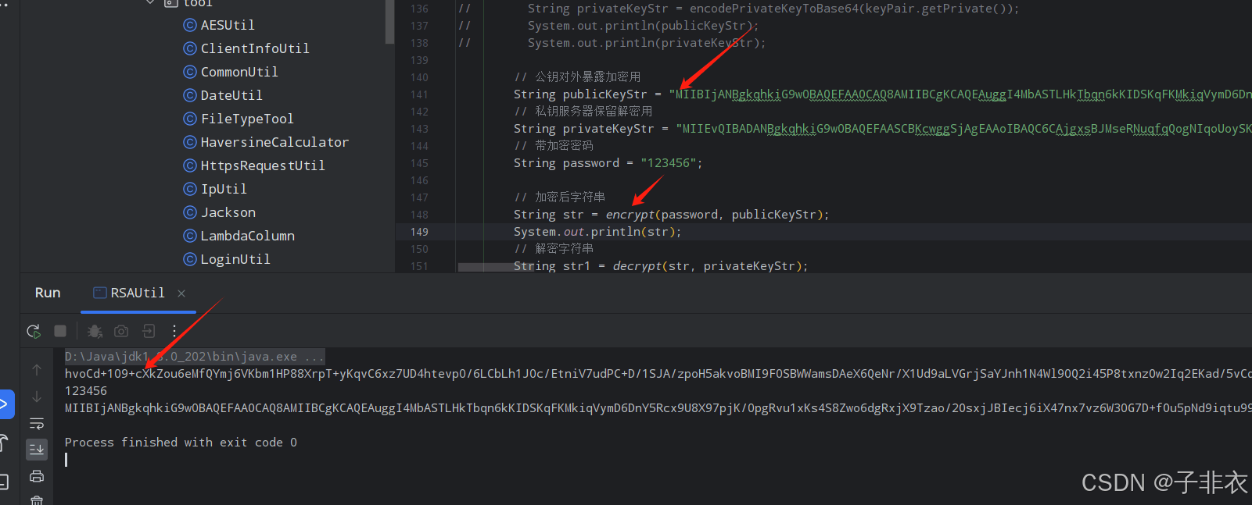Click the "123456" string literal in code

click(669, 163)
